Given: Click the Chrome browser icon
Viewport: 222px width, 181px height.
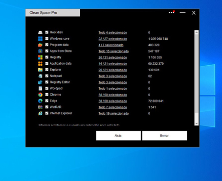Looking at the screenshot, I should tap(40, 95).
